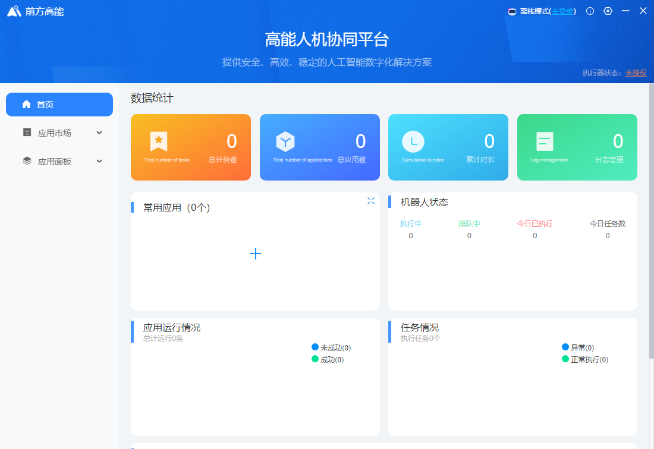Expand the 应用市场 sidebar chevron
This screenshot has height=449, width=654.
[99, 132]
